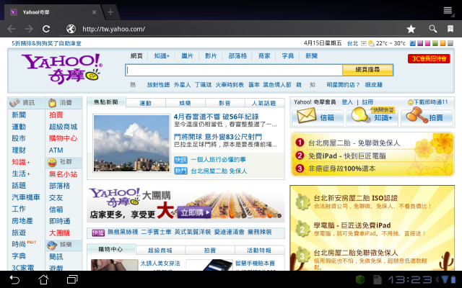
Task: Click the weather cloud-sun icon
Action: 371,43
